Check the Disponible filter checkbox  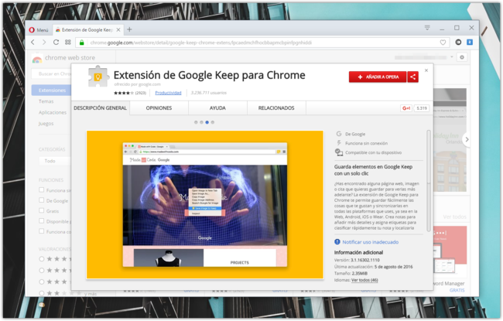(x=41, y=220)
